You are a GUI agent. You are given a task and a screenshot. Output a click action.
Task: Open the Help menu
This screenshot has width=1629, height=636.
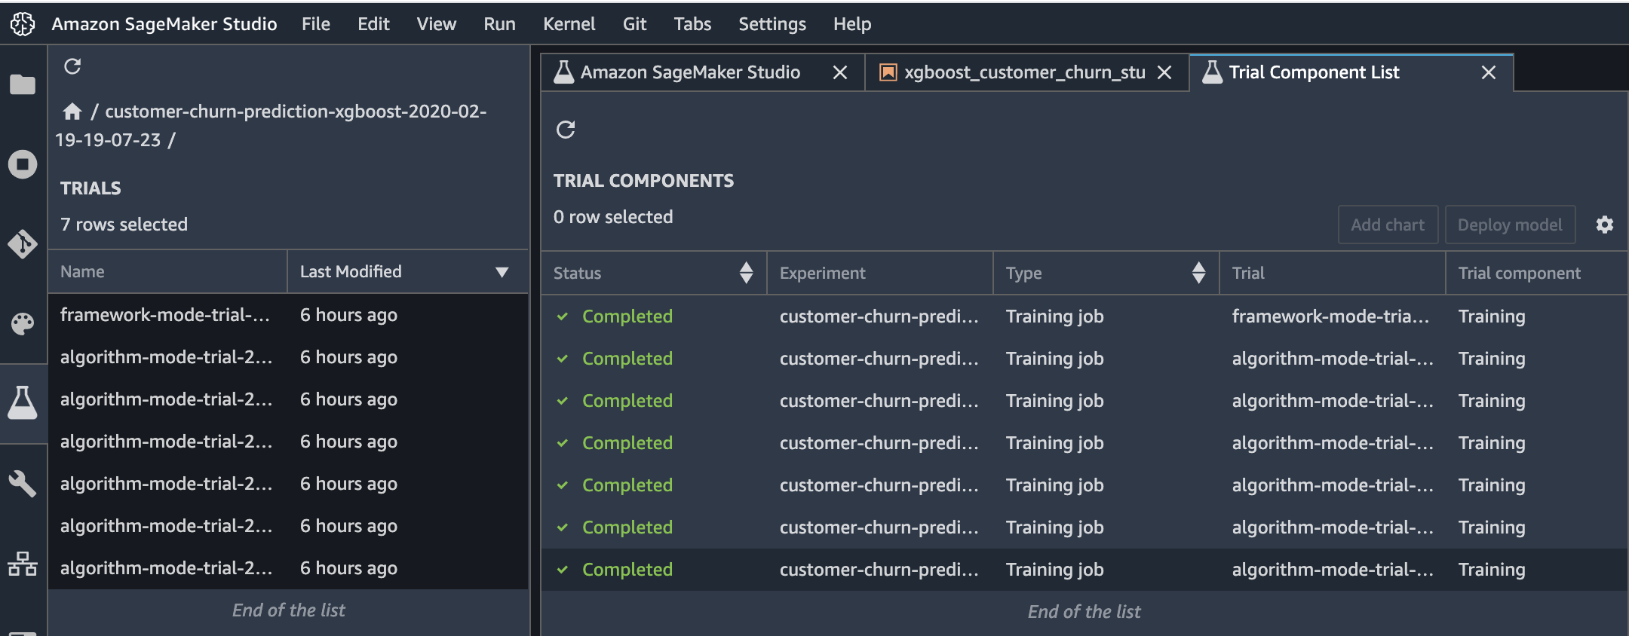coord(852,24)
